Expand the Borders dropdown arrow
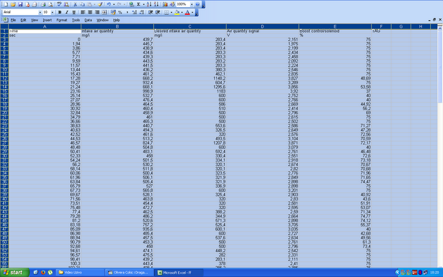The height and width of the screenshot is (277, 443). click(171, 12)
